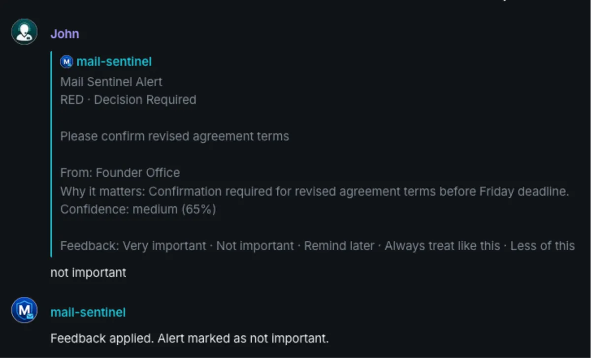Choose the "Not important" feedback option
This screenshot has height=358, width=591.
pyautogui.click(x=255, y=246)
